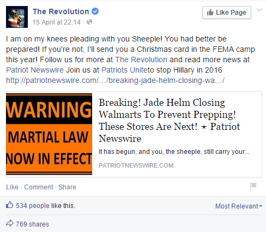Click the Martial Law warning thumbnail image
Viewport: 266px width, 232px height.
coord(49,134)
